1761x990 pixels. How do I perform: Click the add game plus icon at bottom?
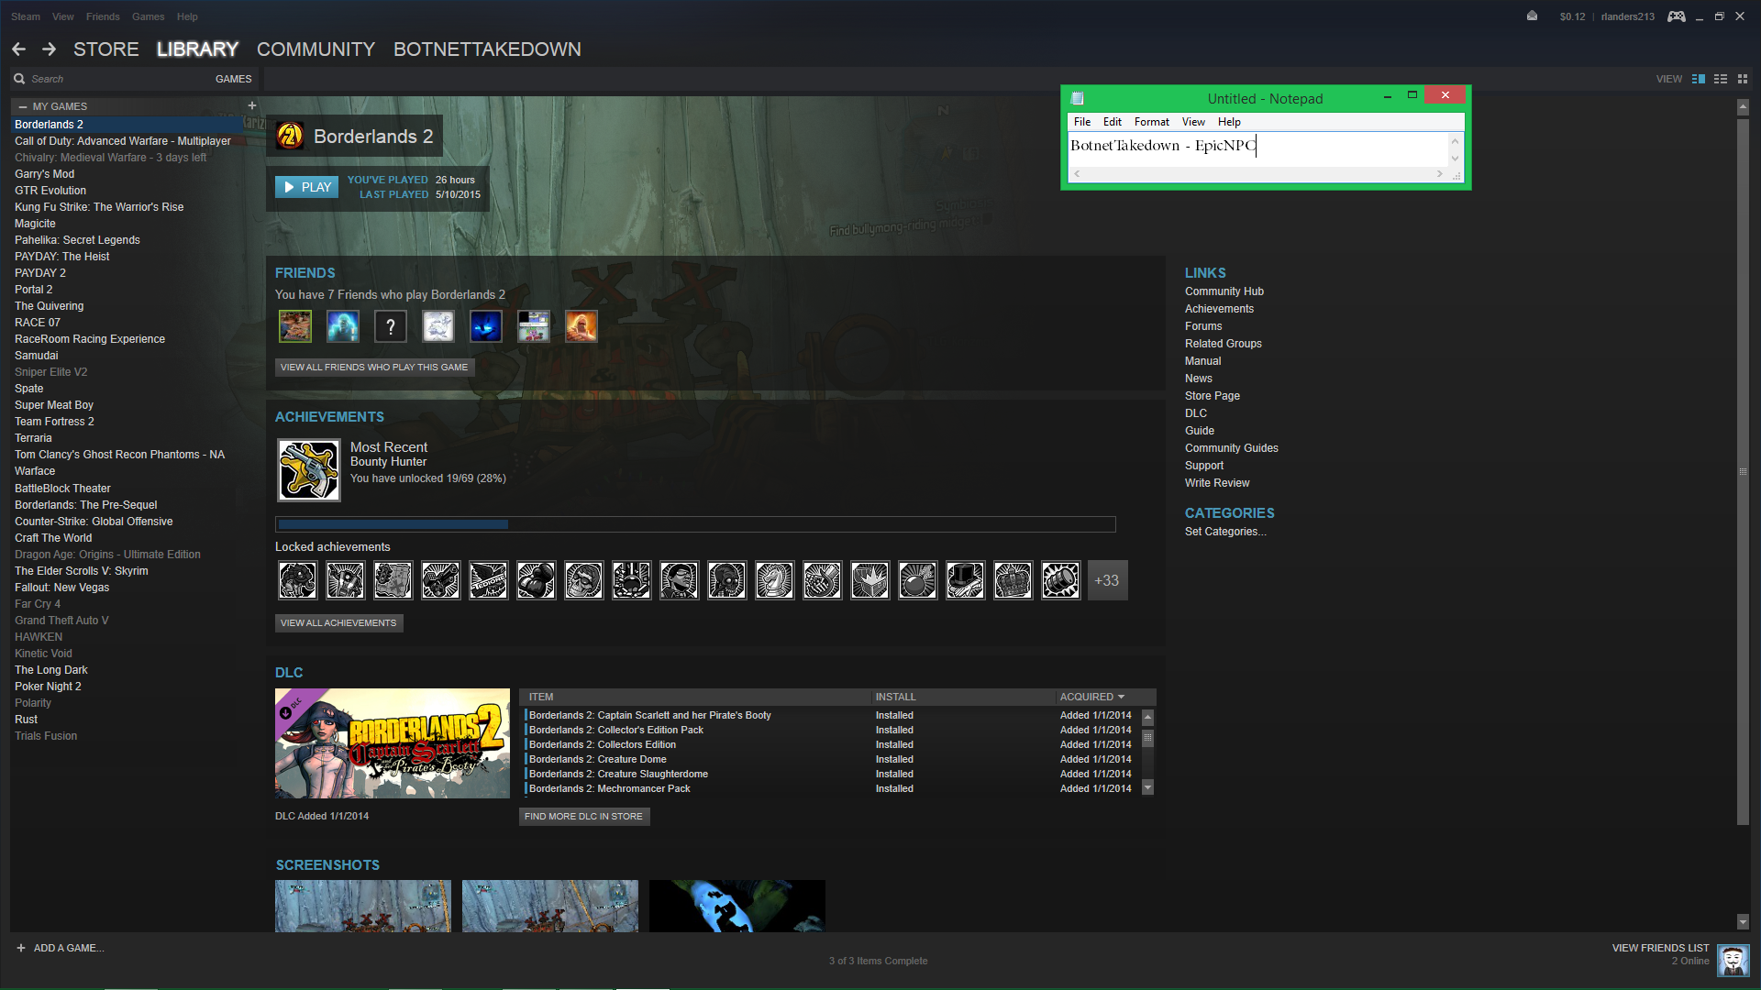point(20,948)
